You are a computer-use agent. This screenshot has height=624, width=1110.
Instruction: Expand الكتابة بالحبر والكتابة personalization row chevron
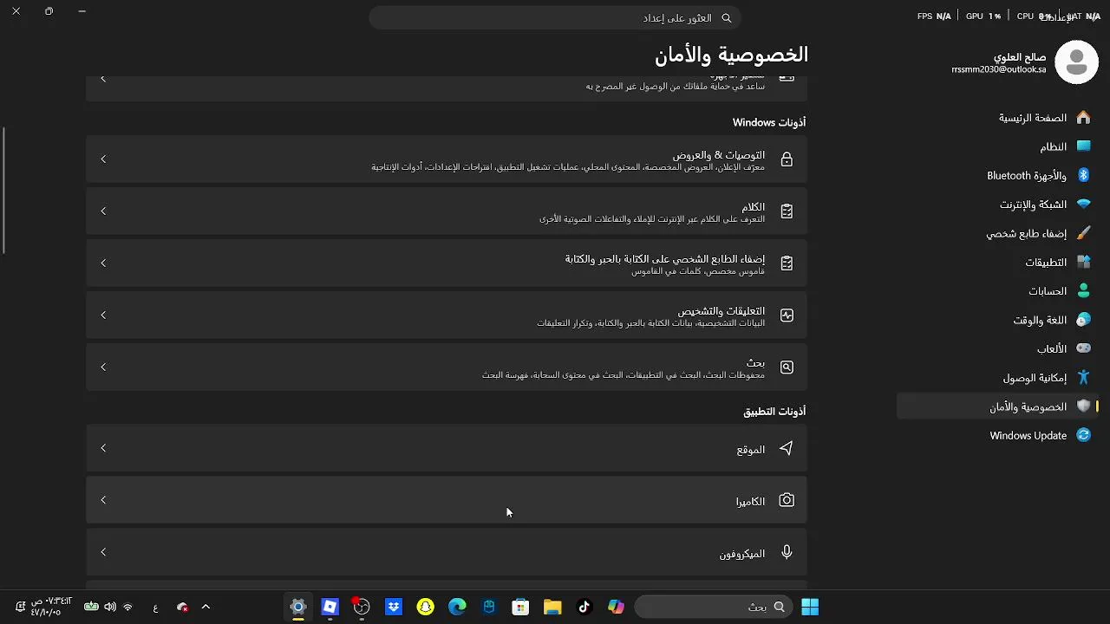(x=103, y=263)
